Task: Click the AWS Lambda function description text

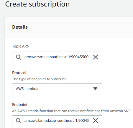Action: pyautogui.click(x=72, y=111)
